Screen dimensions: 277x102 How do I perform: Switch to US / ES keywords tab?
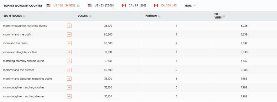click(101, 5)
